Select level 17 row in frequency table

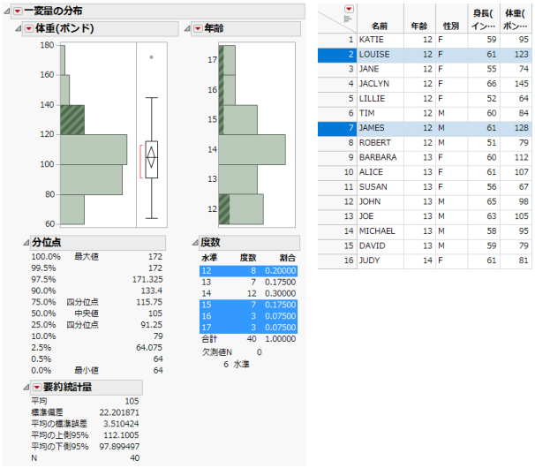(x=248, y=328)
